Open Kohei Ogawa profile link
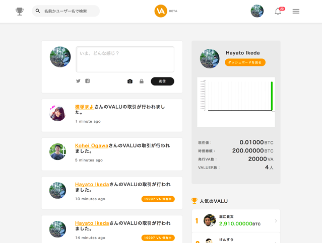The width and height of the screenshot is (322, 243). (92, 145)
